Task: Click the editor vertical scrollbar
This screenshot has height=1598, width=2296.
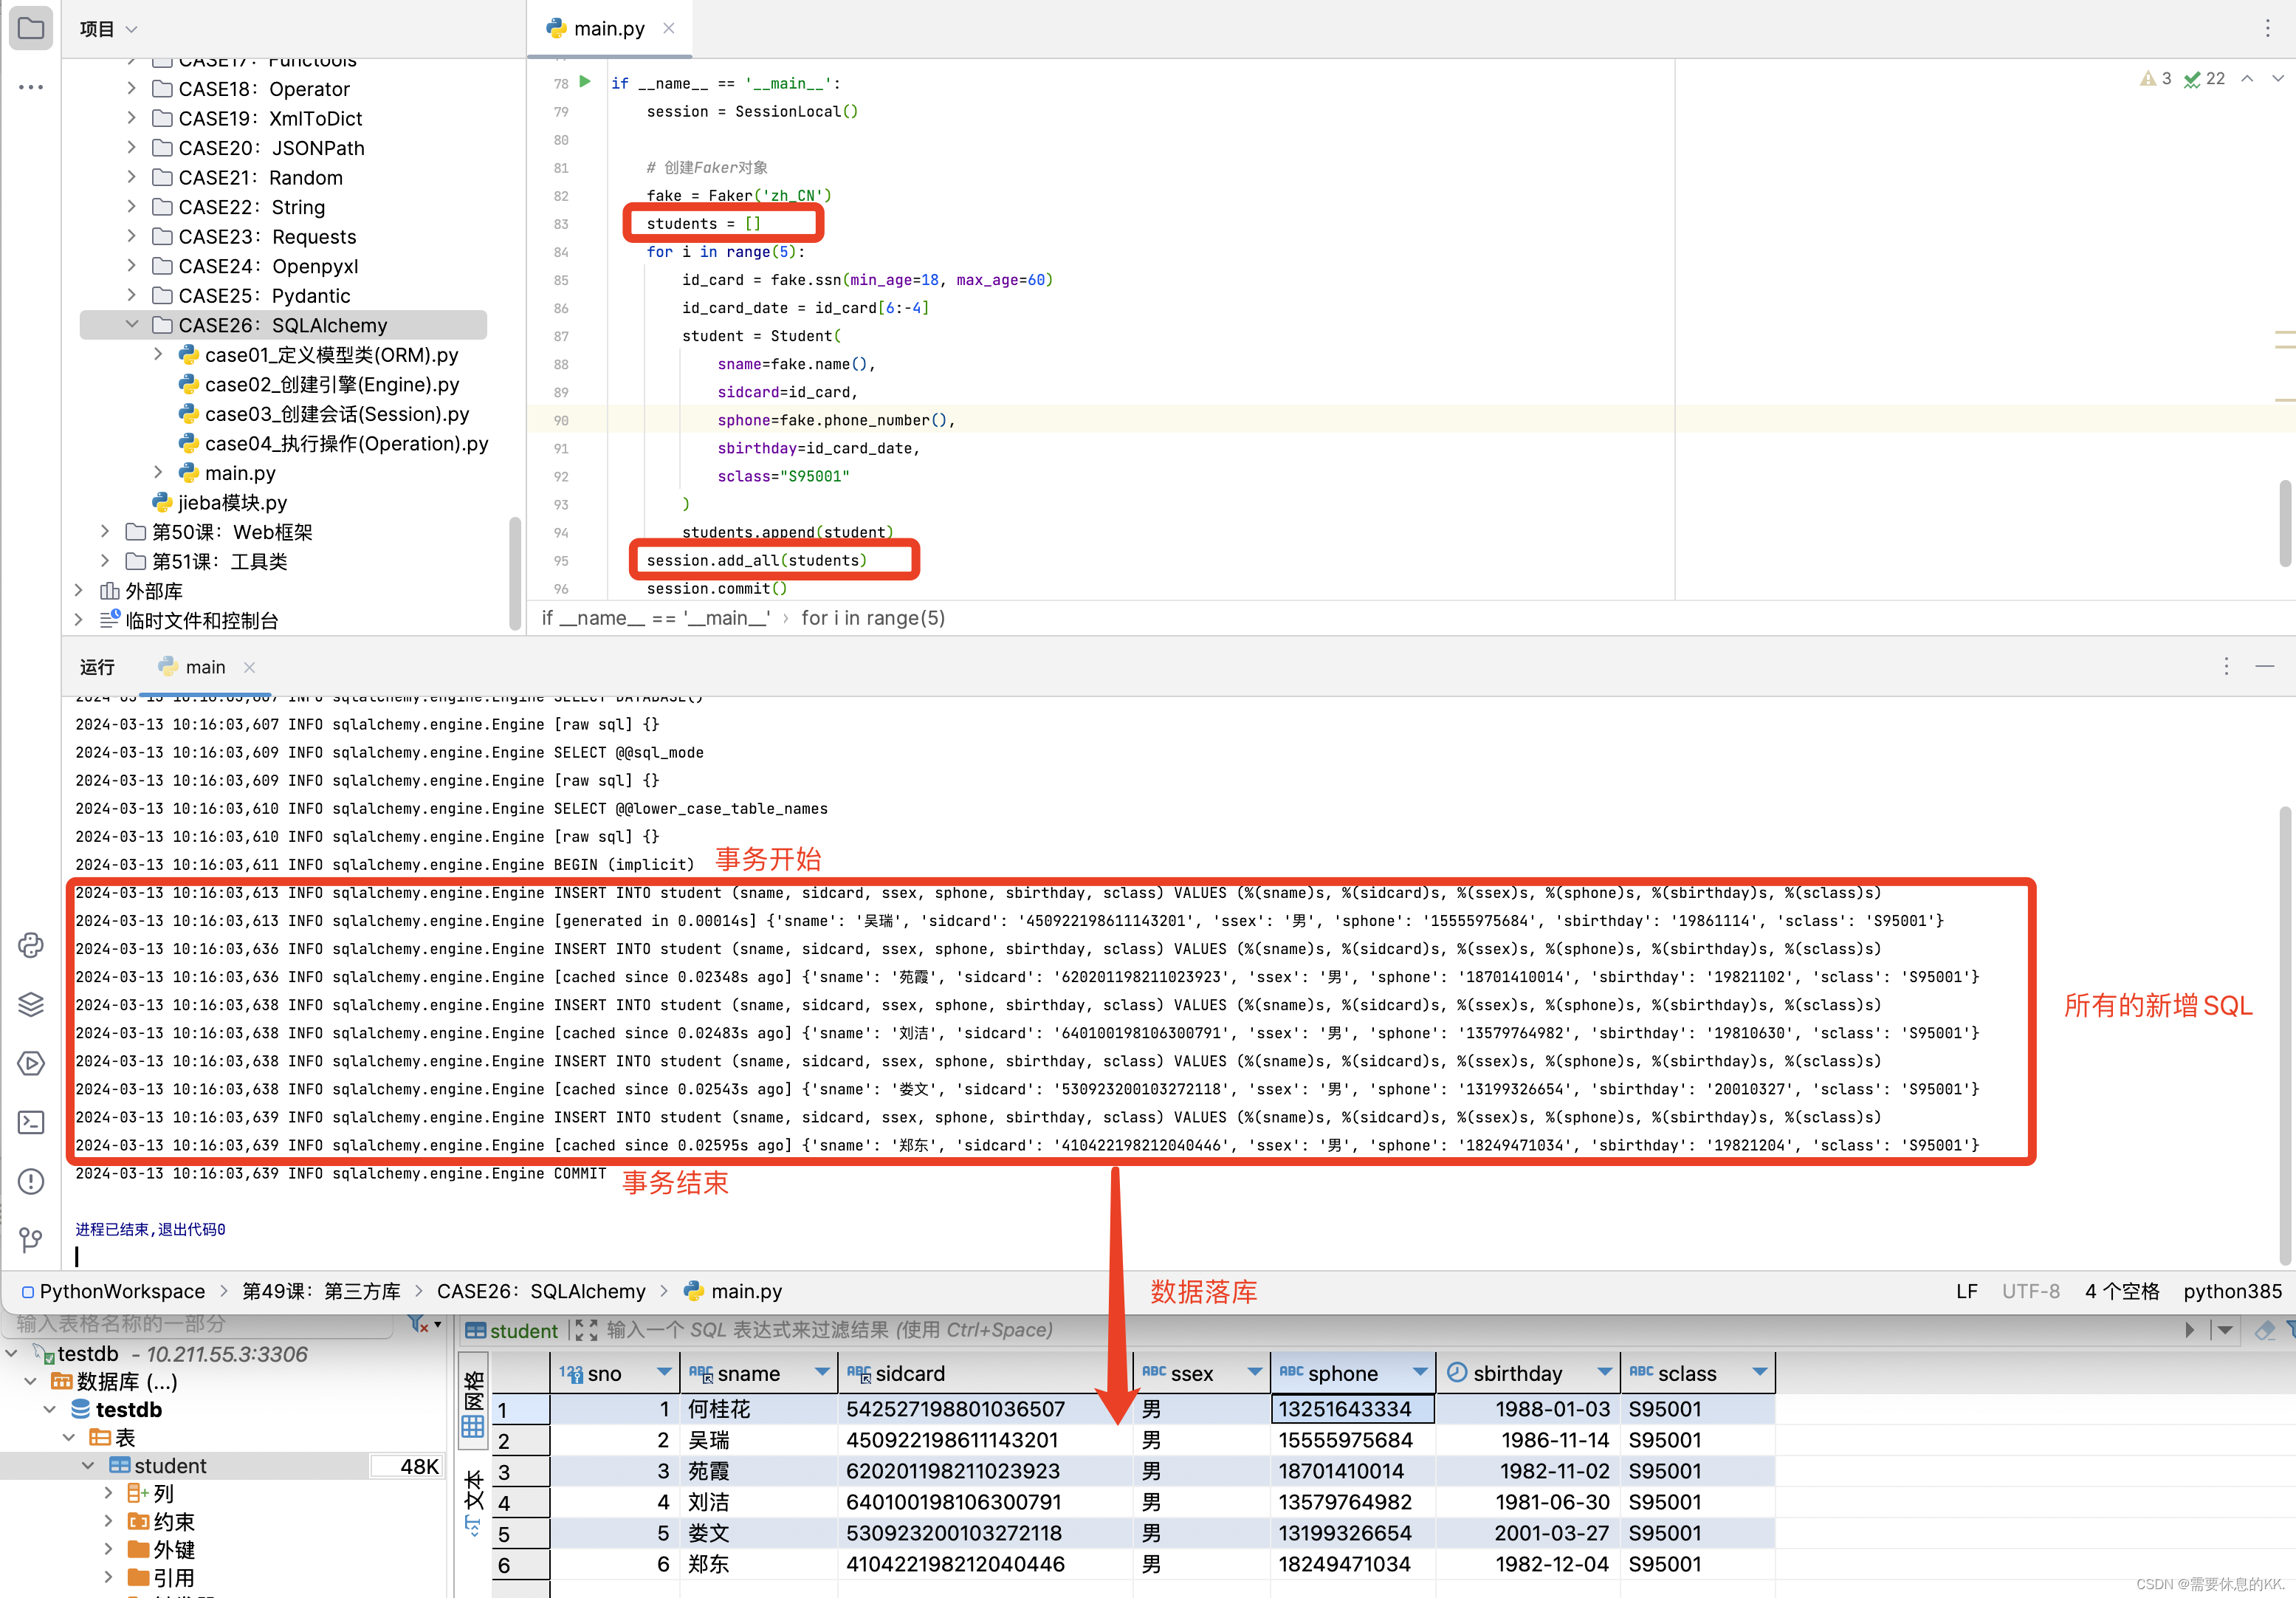Action: click(2284, 523)
